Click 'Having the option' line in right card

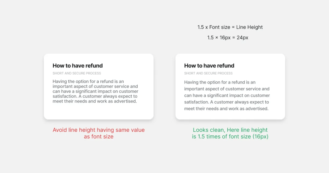tap(220, 82)
